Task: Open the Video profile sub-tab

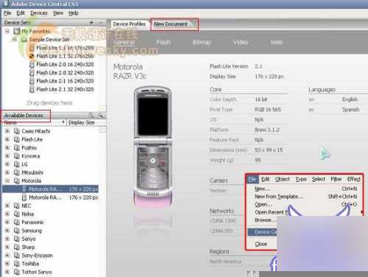Action: pyautogui.click(x=241, y=42)
